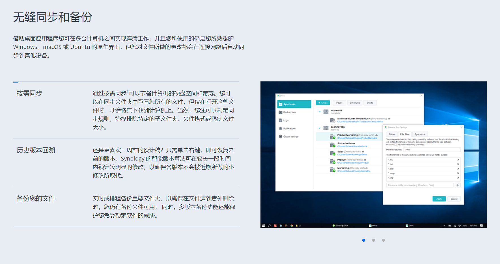Click the Apply button
500x264 pixels.
(x=439, y=199)
